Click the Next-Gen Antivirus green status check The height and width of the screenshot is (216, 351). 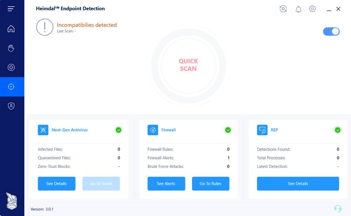coord(118,130)
